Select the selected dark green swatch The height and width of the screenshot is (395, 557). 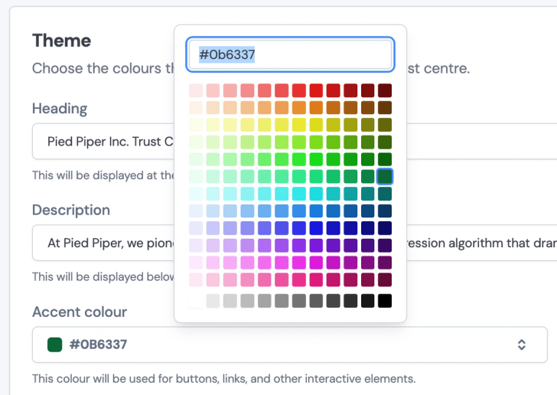tap(385, 177)
